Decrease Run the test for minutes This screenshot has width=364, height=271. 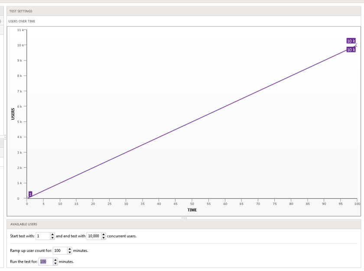coord(55,264)
